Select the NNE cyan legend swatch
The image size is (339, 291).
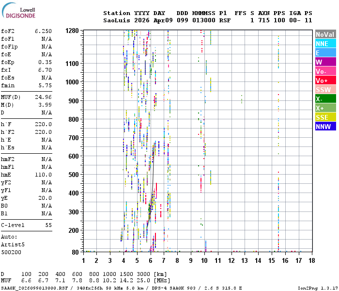pos(325,44)
